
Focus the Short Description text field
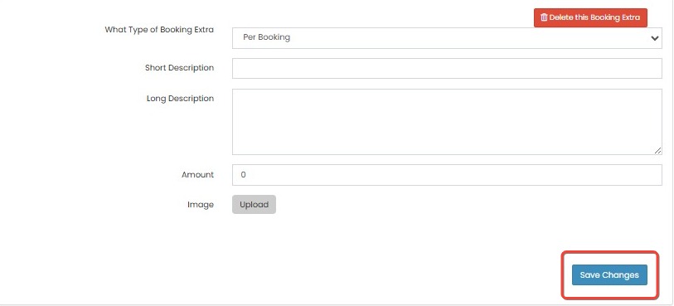click(447, 68)
